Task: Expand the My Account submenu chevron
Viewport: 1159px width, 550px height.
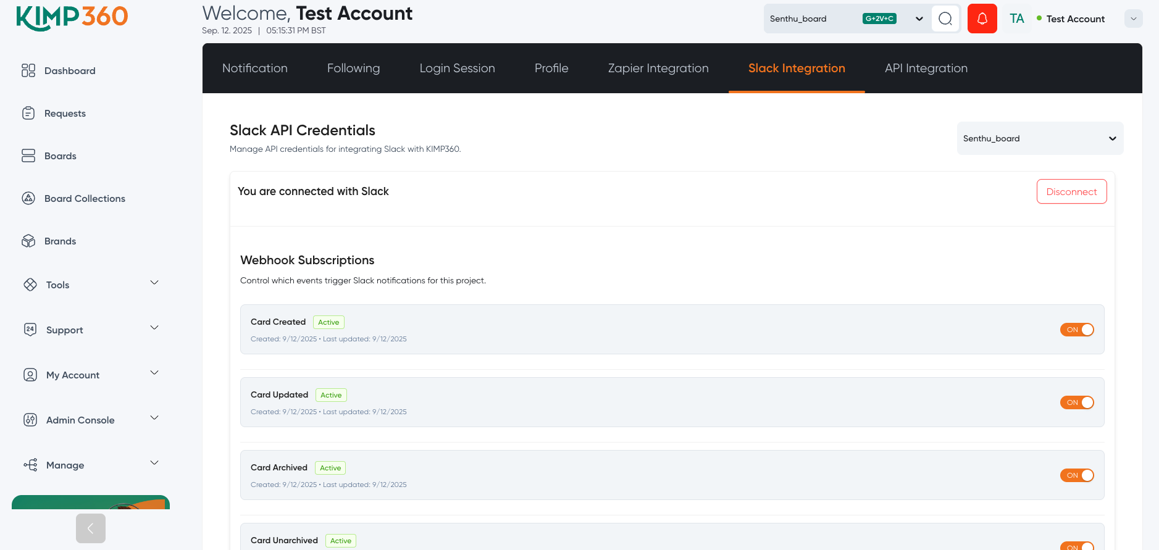Action: (154, 373)
